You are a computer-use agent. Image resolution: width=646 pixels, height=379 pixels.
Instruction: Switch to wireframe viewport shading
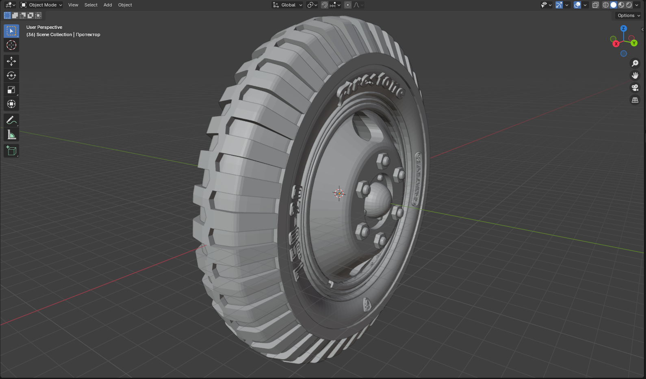click(606, 5)
